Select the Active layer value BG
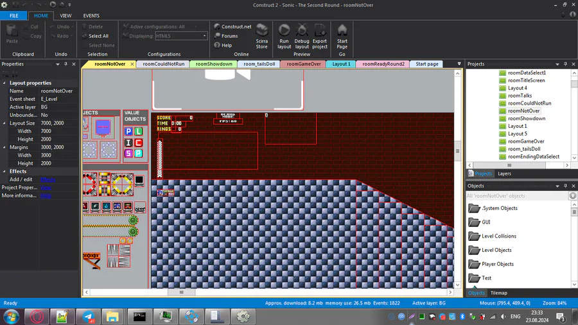The width and height of the screenshot is (578, 325). click(44, 107)
